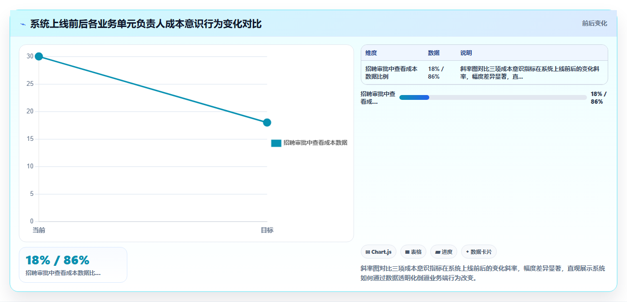Click the blue progress bar fill
The height and width of the screenshot is (302, 627).
[414, 97]
